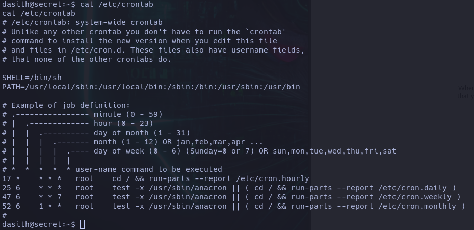Click the terminal cursor block at the last prompt
The image size is (474, 230).
[83, 225]
